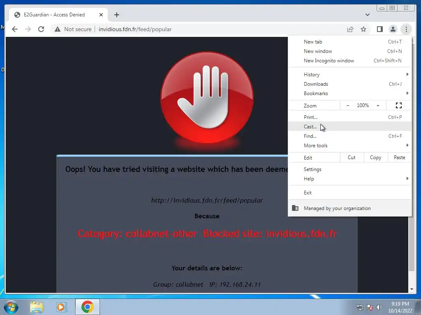Image resolution: width=421 pixels, height=315 pixels.
Task: Click the Not secure warning icon
Action: pyautogui.click(x=58, y=29)
